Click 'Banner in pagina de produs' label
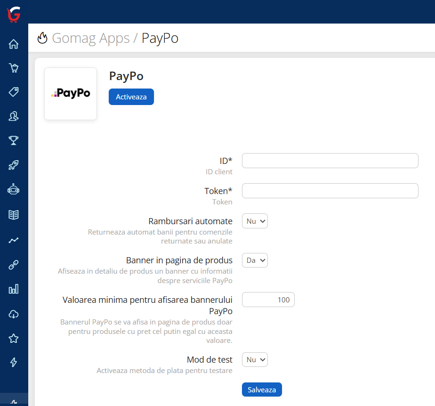The height and width of the screenshot is (406, 435). coord(179,260)
